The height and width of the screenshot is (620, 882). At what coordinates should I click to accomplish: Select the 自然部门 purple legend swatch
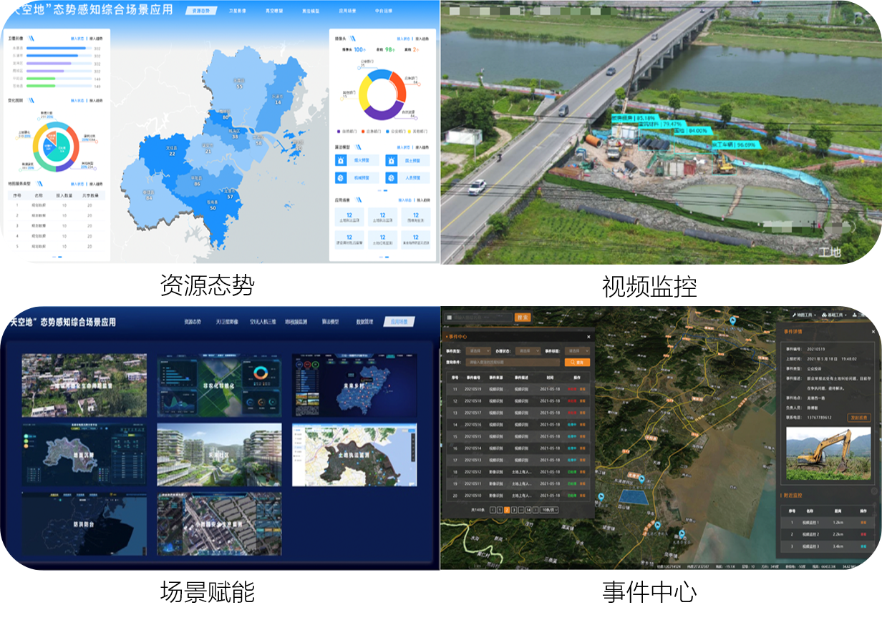pos(340,132)
